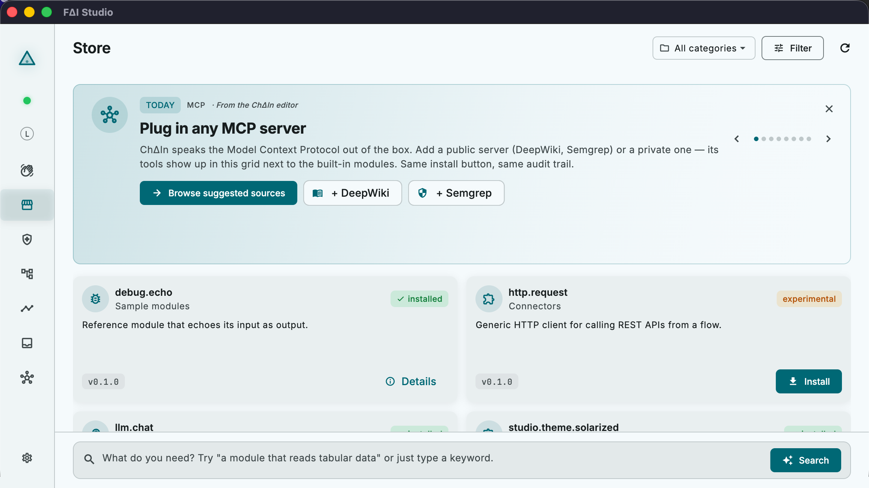The image size is (869, 488).
Task: Install the http.request module
Action: coord(809,381)
